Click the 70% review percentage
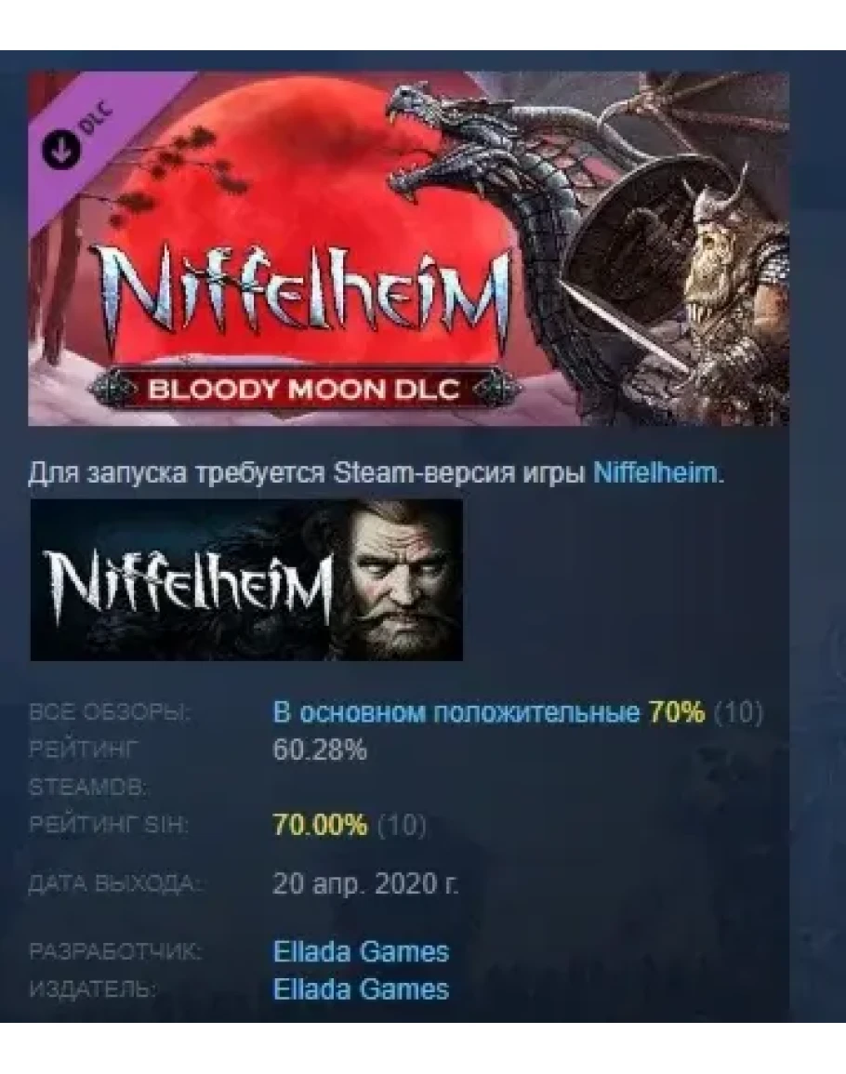This screenshot has width=846, height=1074. point(676,712)
